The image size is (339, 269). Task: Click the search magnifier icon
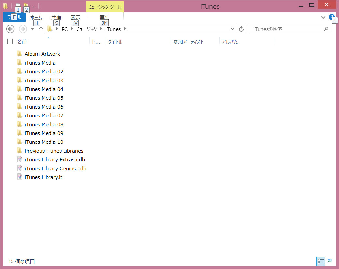[326, 29]
